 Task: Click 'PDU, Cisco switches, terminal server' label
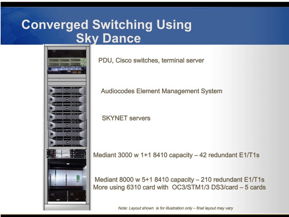coord(151,60)
